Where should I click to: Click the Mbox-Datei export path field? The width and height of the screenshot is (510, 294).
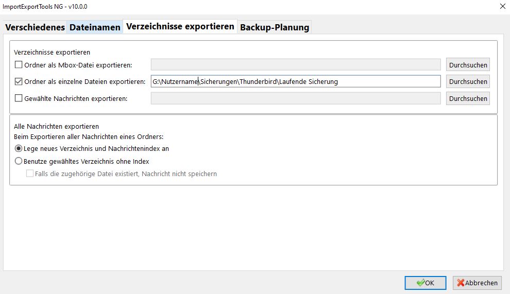pos(296,65)
